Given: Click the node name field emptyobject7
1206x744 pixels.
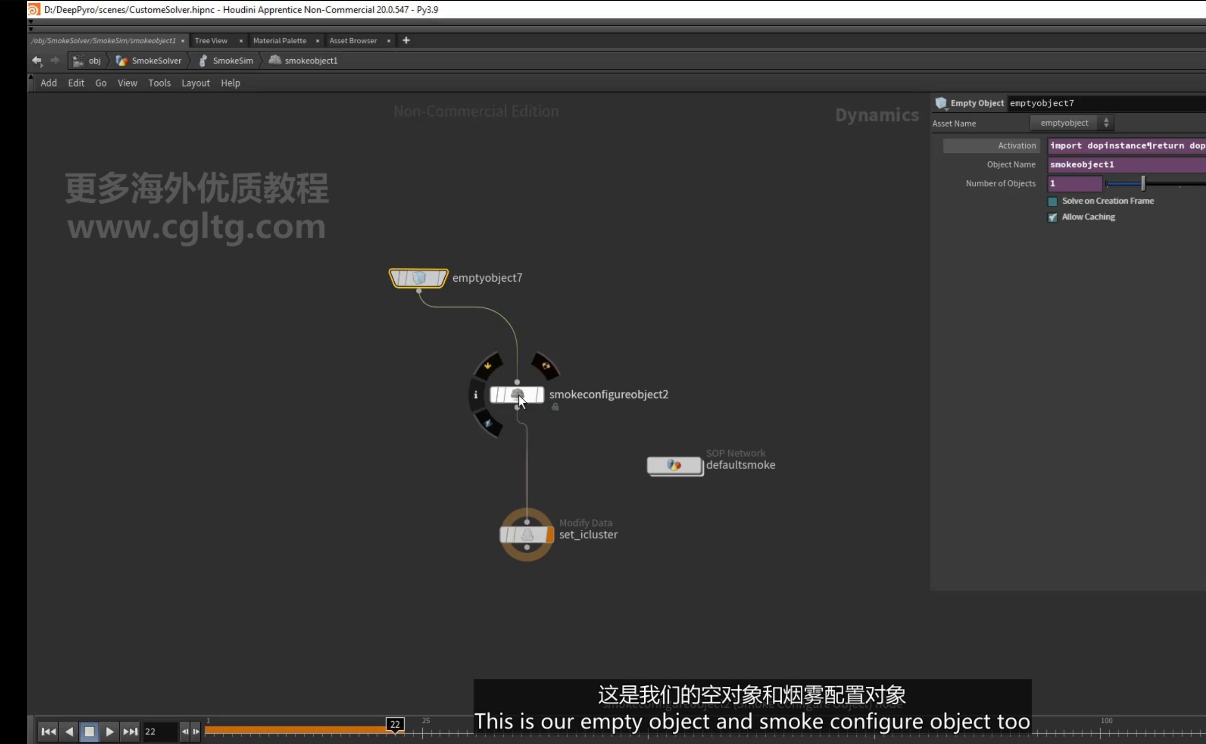Looking at the screenshot, I should click(1106, 103).
